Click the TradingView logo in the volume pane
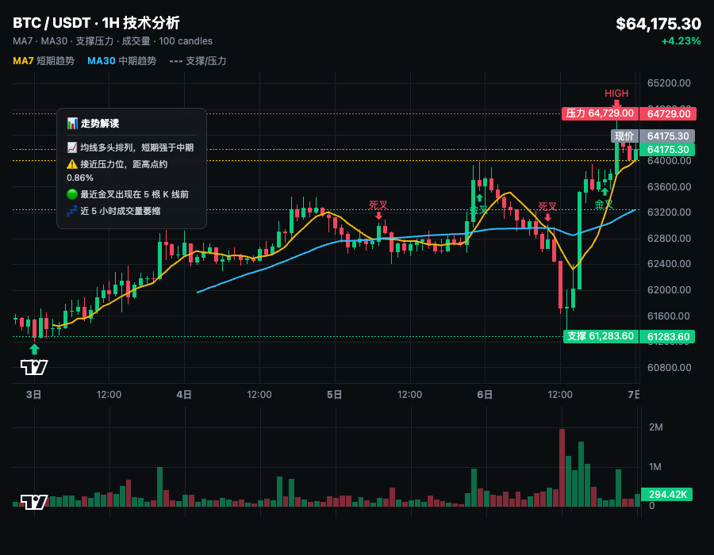Image resolution: width=714 pixels, height=555 pixels. [x=34, y=502]
